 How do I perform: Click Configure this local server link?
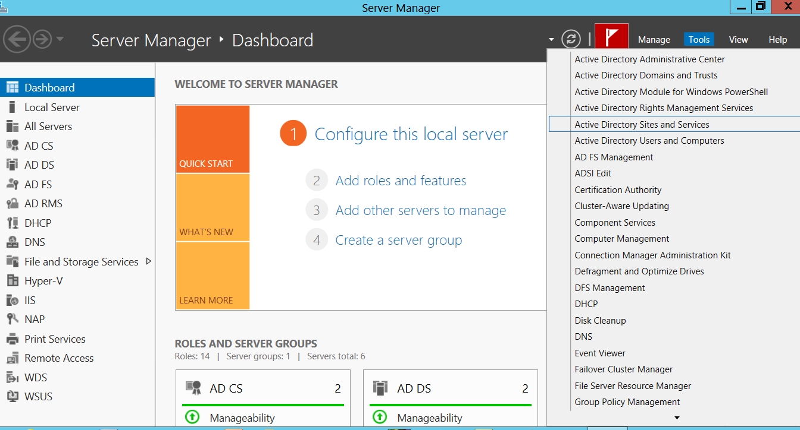pyautogui.click(x=411, y=134)
